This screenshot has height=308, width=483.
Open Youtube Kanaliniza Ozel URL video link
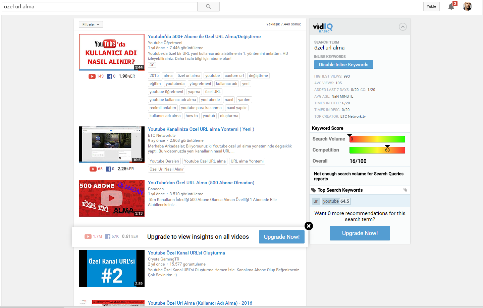[201, 129]
